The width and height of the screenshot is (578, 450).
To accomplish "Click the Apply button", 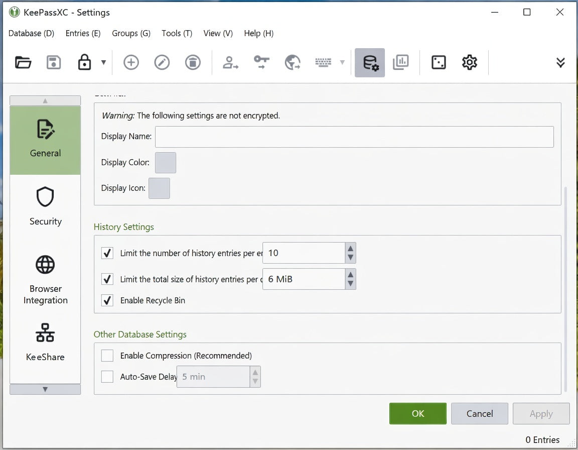I will (541, 414).
